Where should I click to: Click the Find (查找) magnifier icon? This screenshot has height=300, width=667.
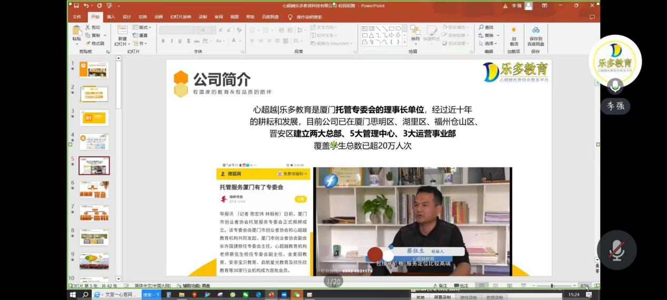click(x=486, y=27)
